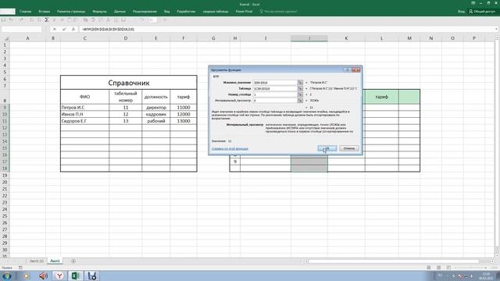Open the Power Pivot ribbon tab

pos(244,11)
